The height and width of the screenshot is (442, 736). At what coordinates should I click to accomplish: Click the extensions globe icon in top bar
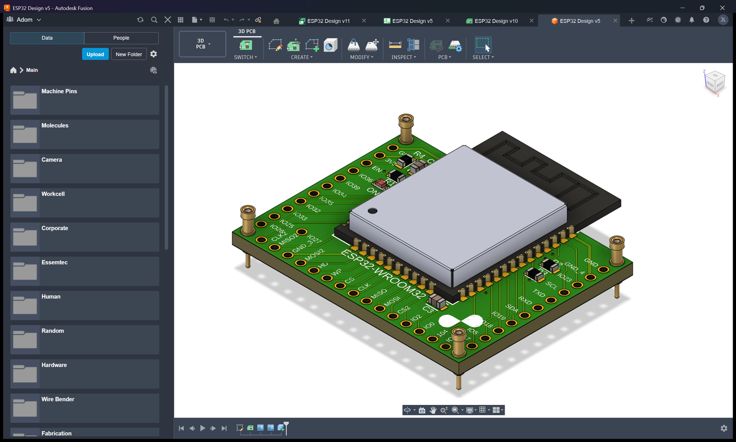click(664, 20)
